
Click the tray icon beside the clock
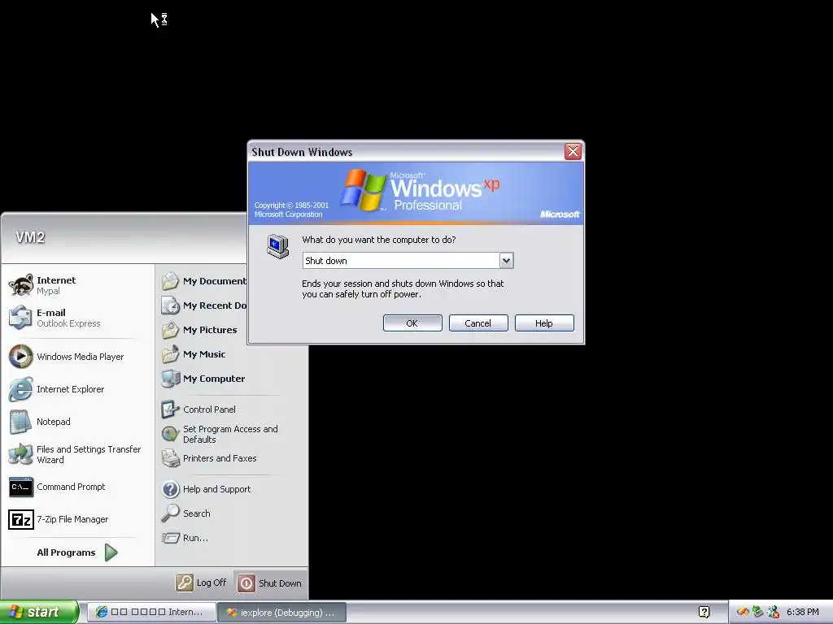click(773, 613)
